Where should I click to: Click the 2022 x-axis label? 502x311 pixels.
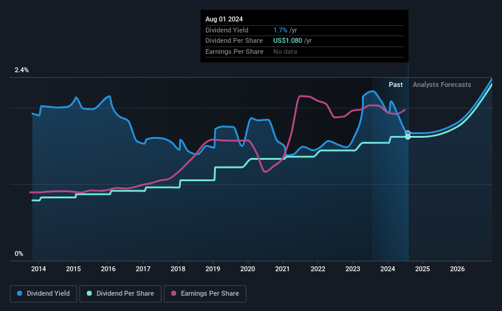coord(318,269)
